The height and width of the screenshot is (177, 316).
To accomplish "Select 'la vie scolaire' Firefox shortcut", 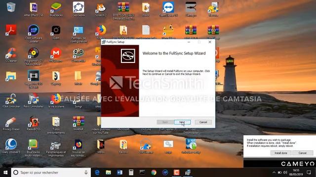I will click(56, 101).
